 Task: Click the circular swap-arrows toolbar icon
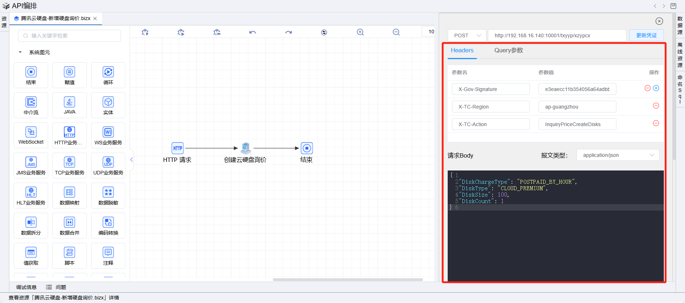pos(324,32)
